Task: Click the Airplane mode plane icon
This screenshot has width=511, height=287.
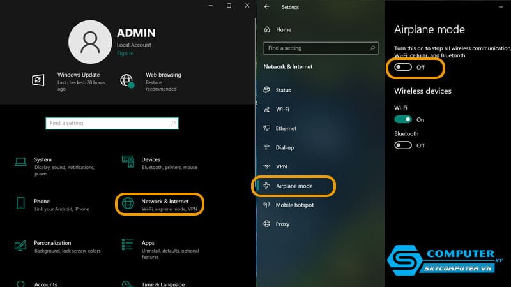Action: pyautogui.click(x=266, y=186)
